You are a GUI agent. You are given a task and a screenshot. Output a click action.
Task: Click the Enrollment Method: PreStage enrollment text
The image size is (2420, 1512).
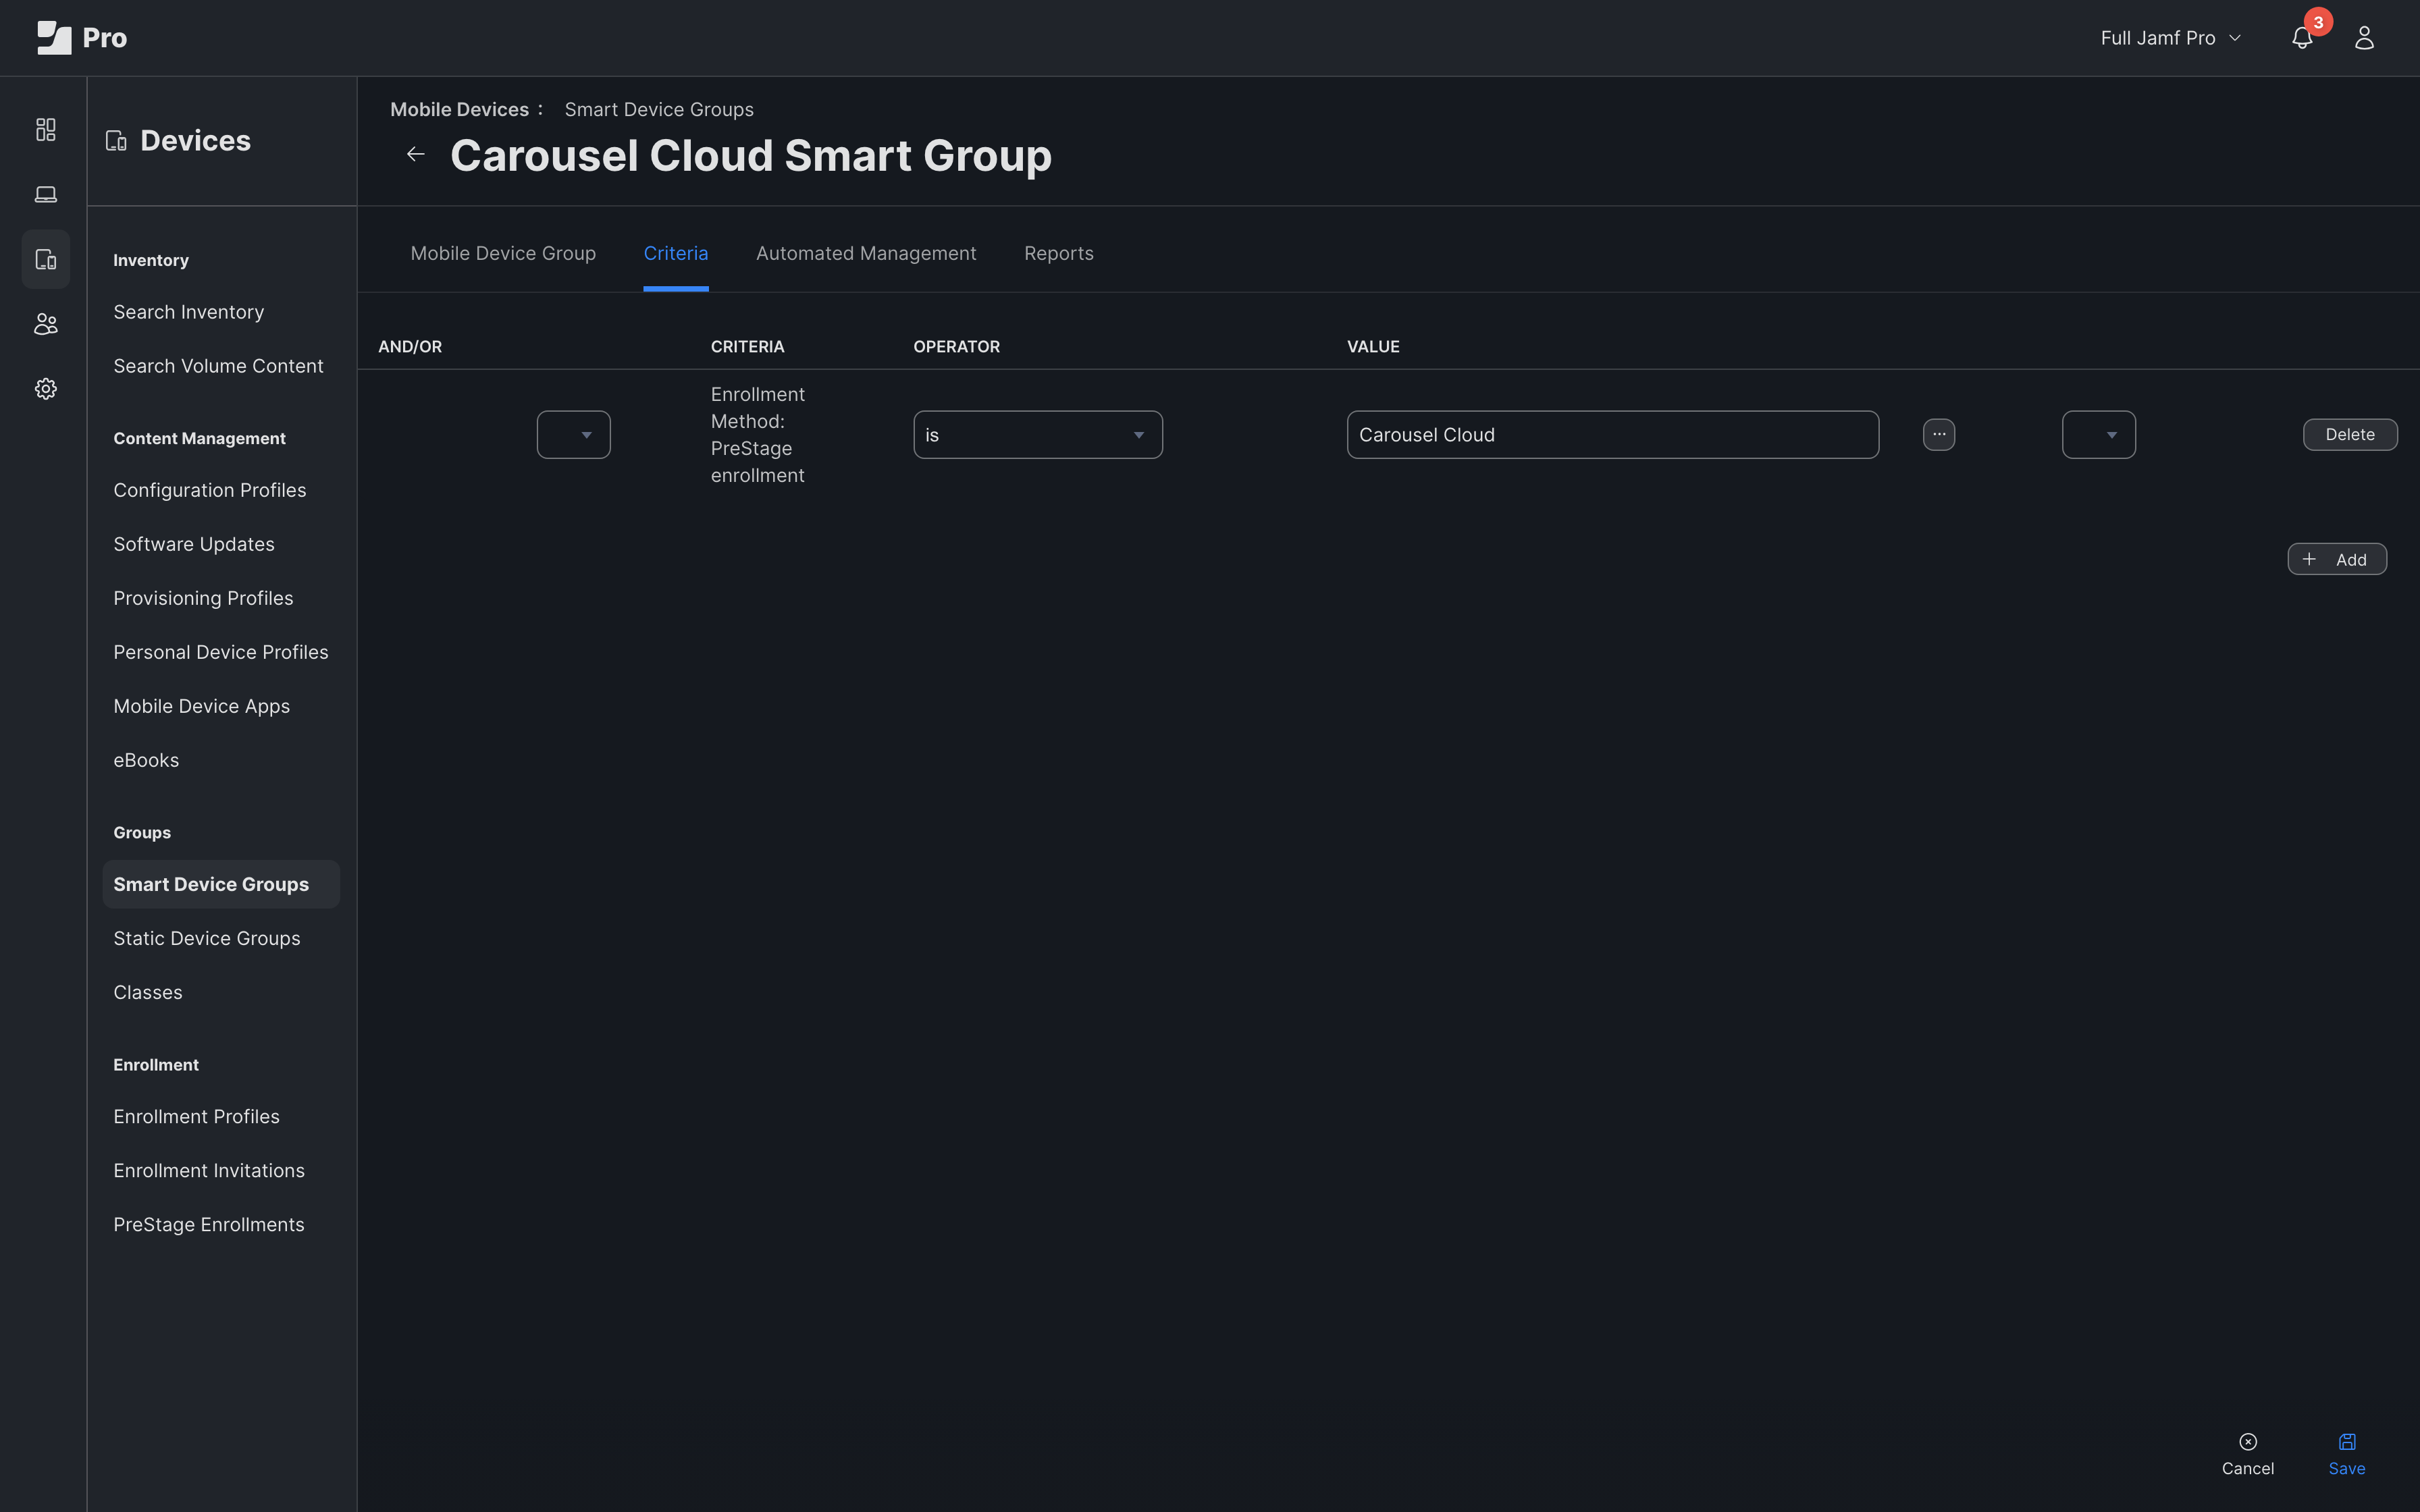point(758,434)
